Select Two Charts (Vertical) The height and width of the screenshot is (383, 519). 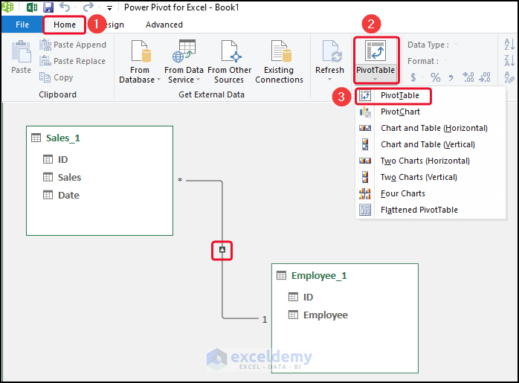coord(431,178)
